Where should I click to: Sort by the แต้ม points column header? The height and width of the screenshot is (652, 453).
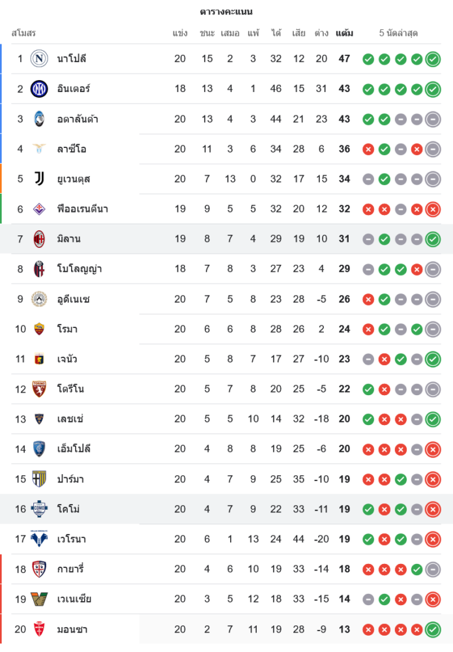[x=344, y=33]
